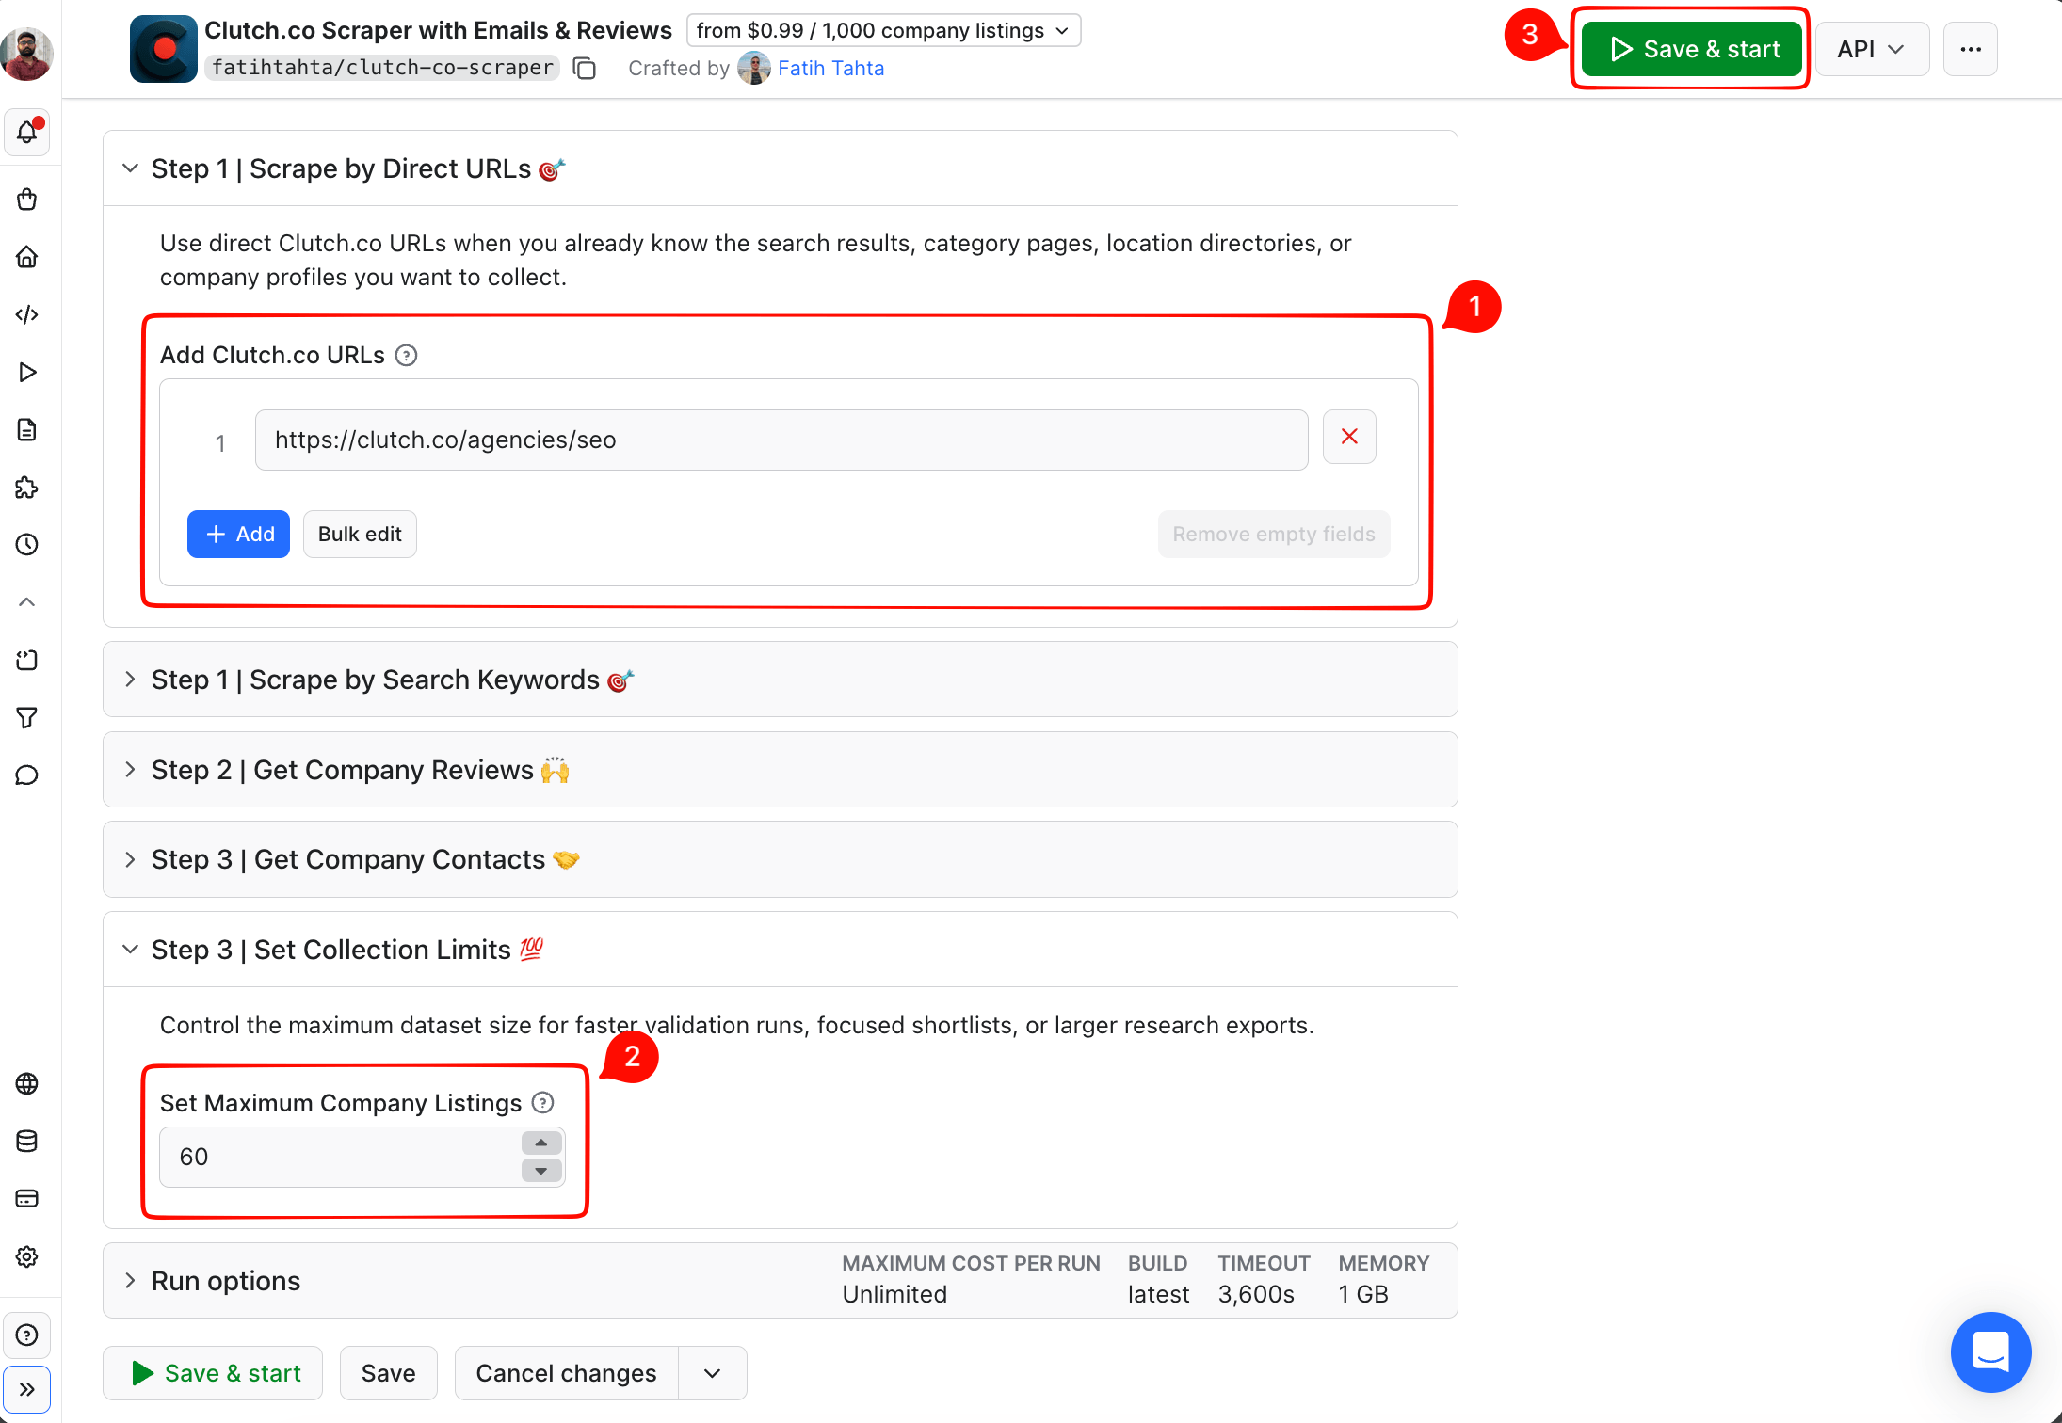Open Fatih Tahta author profile link
This screenshot has width=2062, height=1423.
tap(830, 68)
